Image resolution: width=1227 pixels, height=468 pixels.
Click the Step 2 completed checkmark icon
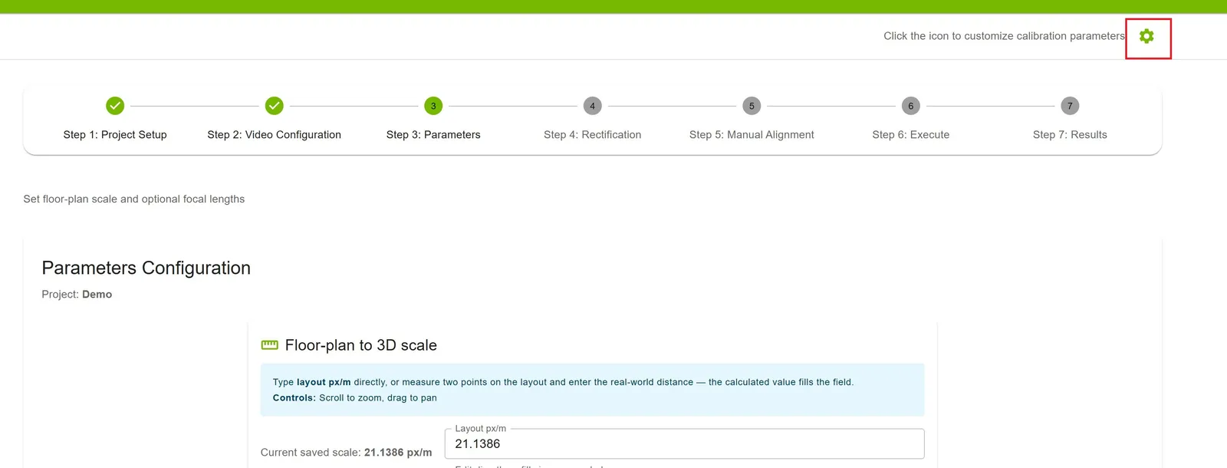click(x=275, y=106)
